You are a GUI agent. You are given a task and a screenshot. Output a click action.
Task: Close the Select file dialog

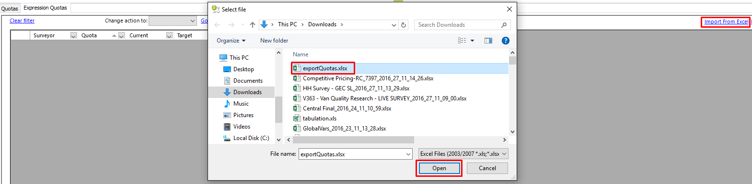tap(509, 9)
